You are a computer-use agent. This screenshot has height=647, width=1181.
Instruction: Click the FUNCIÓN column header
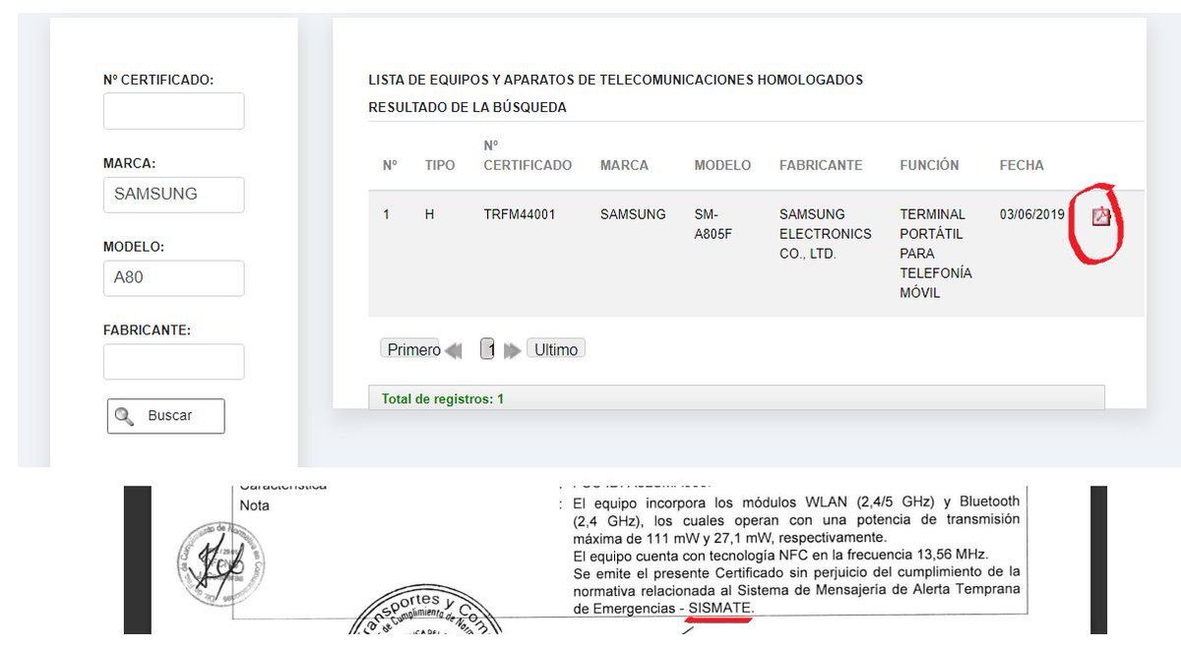(x=930, y=165)
